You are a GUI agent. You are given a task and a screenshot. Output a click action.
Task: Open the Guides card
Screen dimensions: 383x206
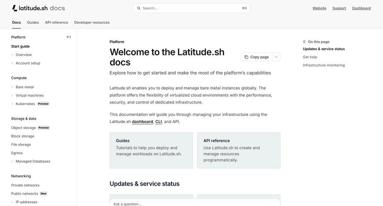pos(151,150)
